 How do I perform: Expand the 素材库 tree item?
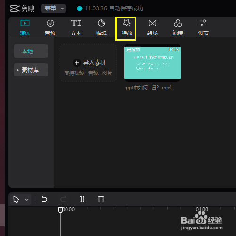tap(31, 70)
